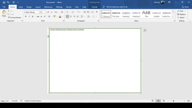This screenshot has width=192, height=108.
Task: Switch to Web Layout view
Action: [164, 101]
